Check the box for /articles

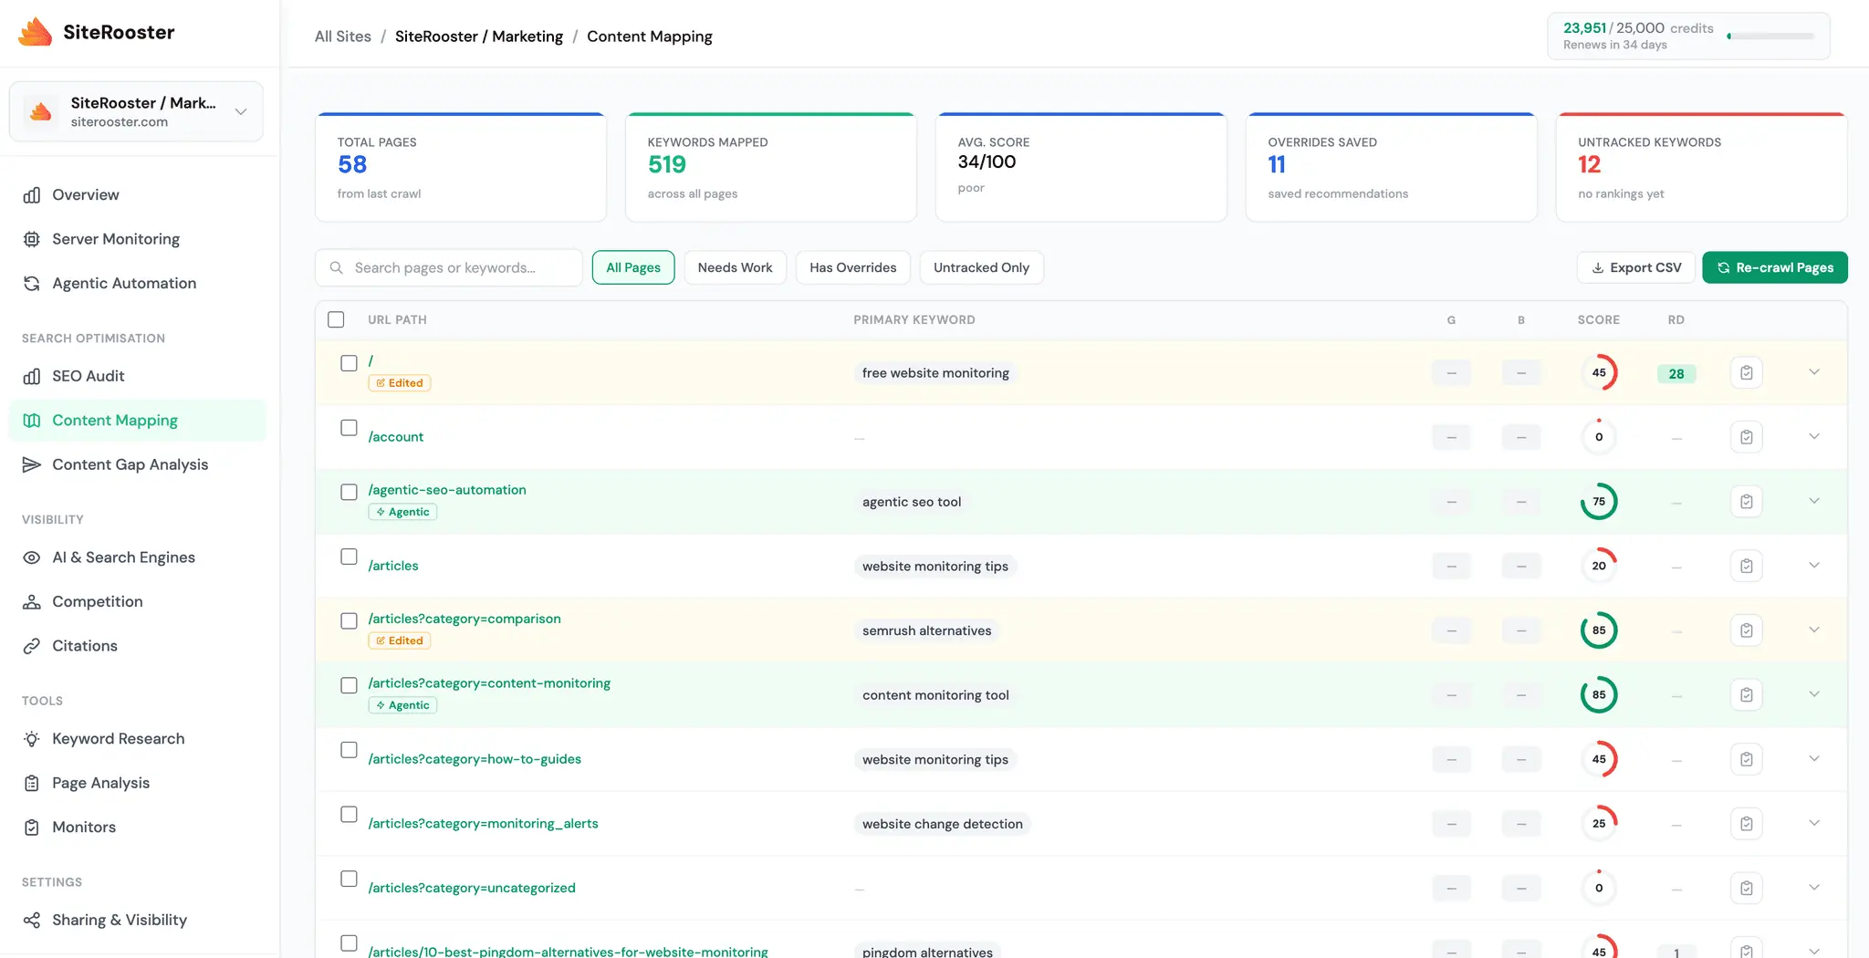[x=349, y=557]
